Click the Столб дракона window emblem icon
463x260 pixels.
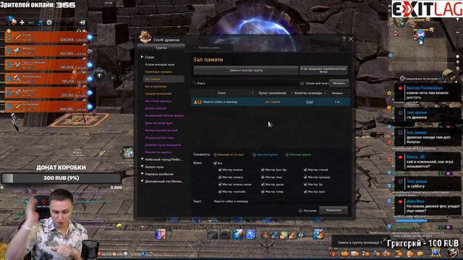(145, 37)
